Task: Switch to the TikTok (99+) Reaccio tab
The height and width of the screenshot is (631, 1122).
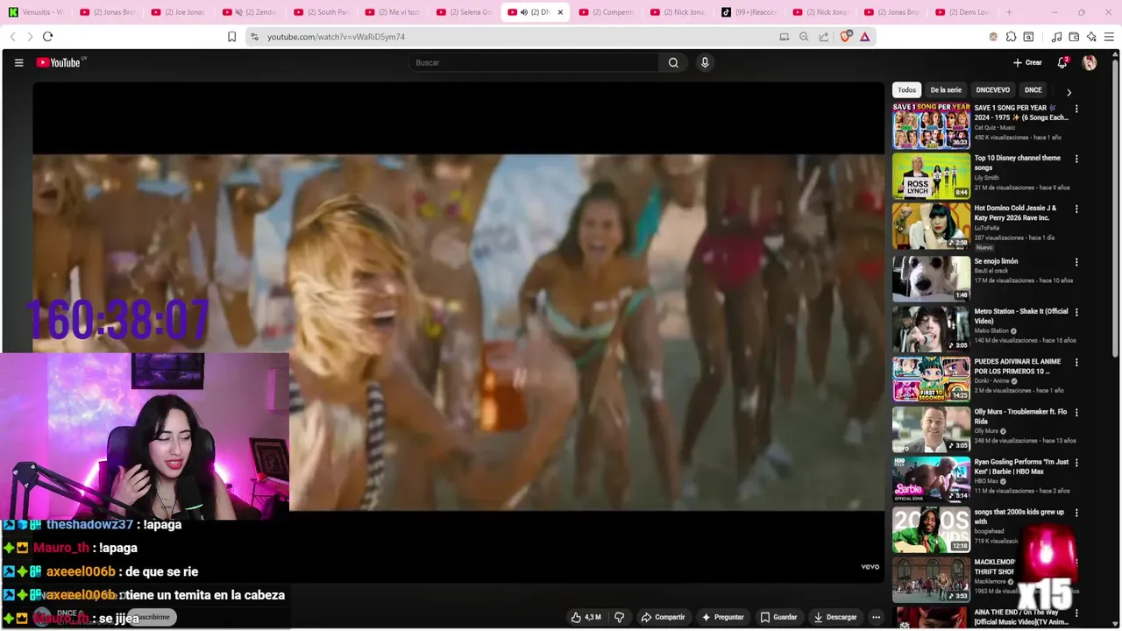Action: coord(750,12)
